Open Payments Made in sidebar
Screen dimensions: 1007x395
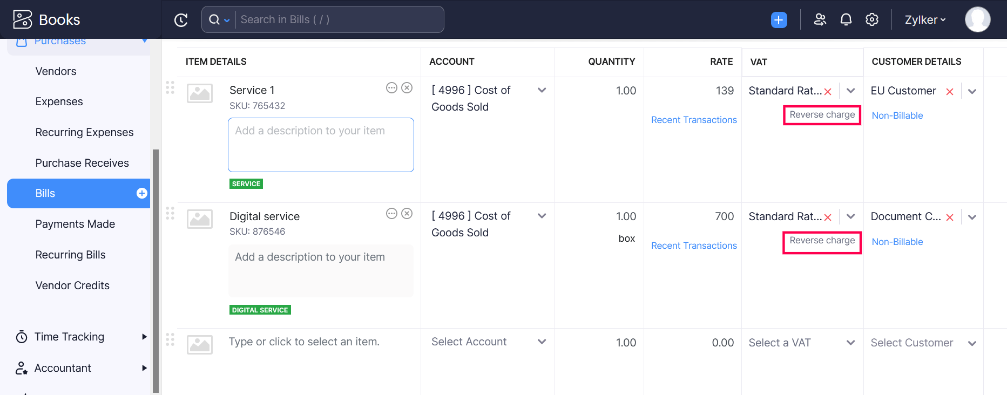pyautogui.click(x=75, y=224)
